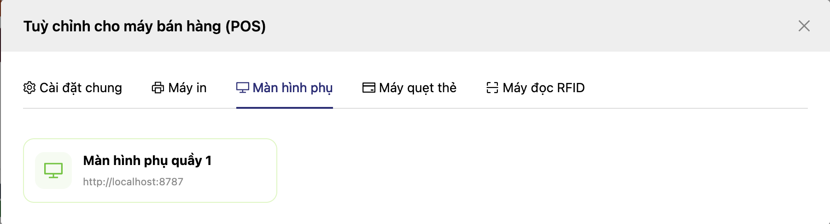This screenshot has height=224, width=830.
Task: Show the Máy đọc RFID tab
Action: point(544,88)
